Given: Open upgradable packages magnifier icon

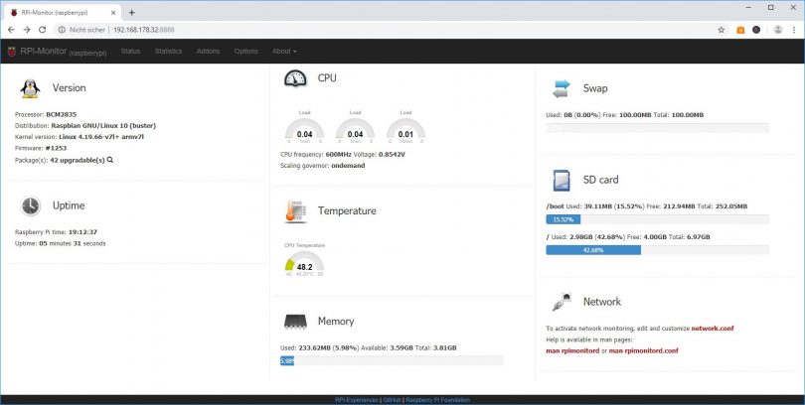Looking at the screenshot, I should pos(110,160).
